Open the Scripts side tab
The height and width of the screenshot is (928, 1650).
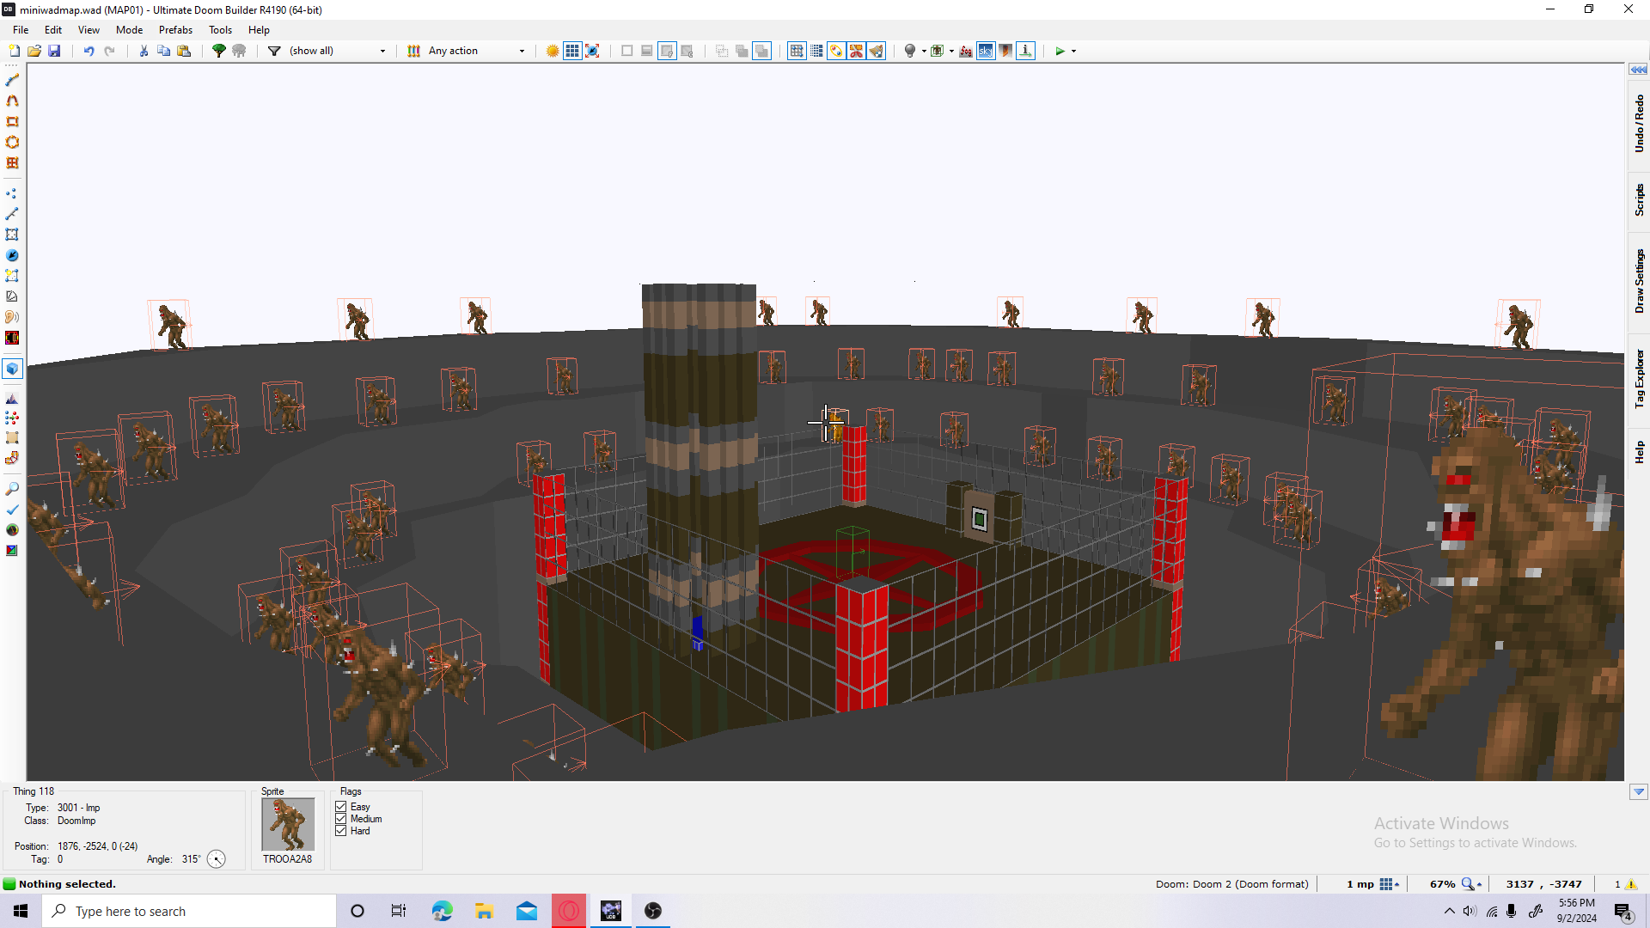coord(1639,199)
